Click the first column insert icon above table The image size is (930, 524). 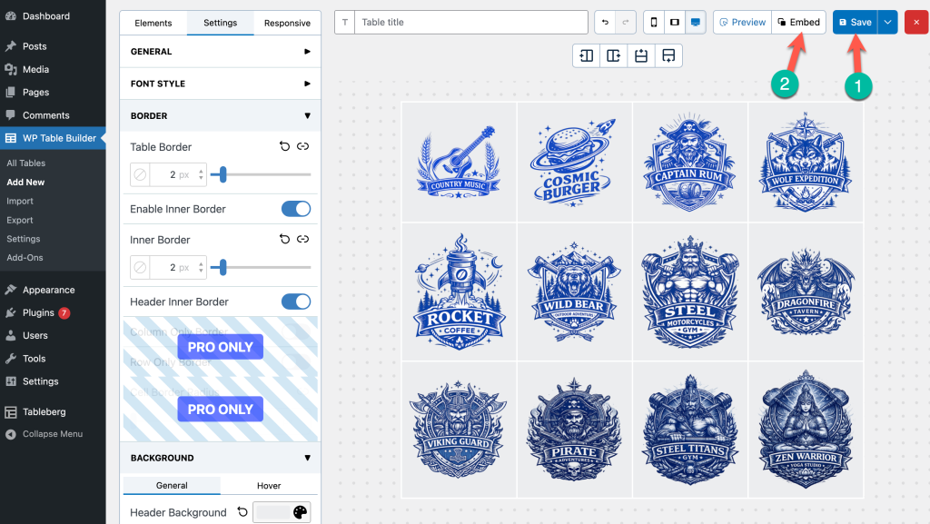[x=587, y=55]
